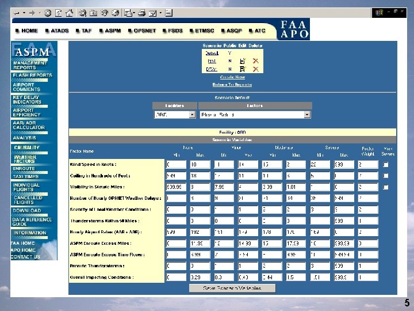Click the FAA APO logo
This screenshot has height=311, width=414.
pyautogui.click(x=294, y=29)
